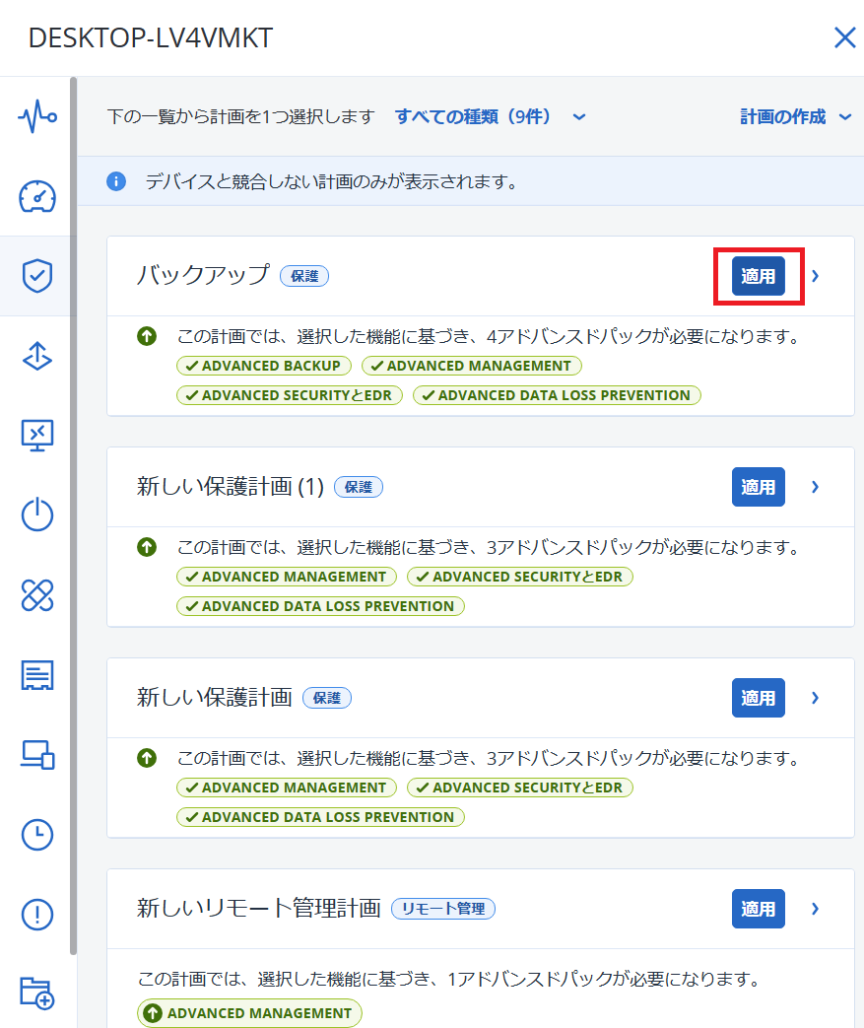Expand the 新しい保護計画 (1) chevron
Viewport: 864px width, 1028px height.
pyautogui.click(x=816, y=487)
